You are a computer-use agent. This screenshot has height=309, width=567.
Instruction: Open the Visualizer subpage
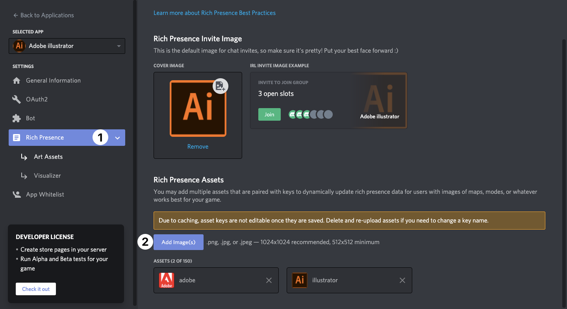coord(47,176)
